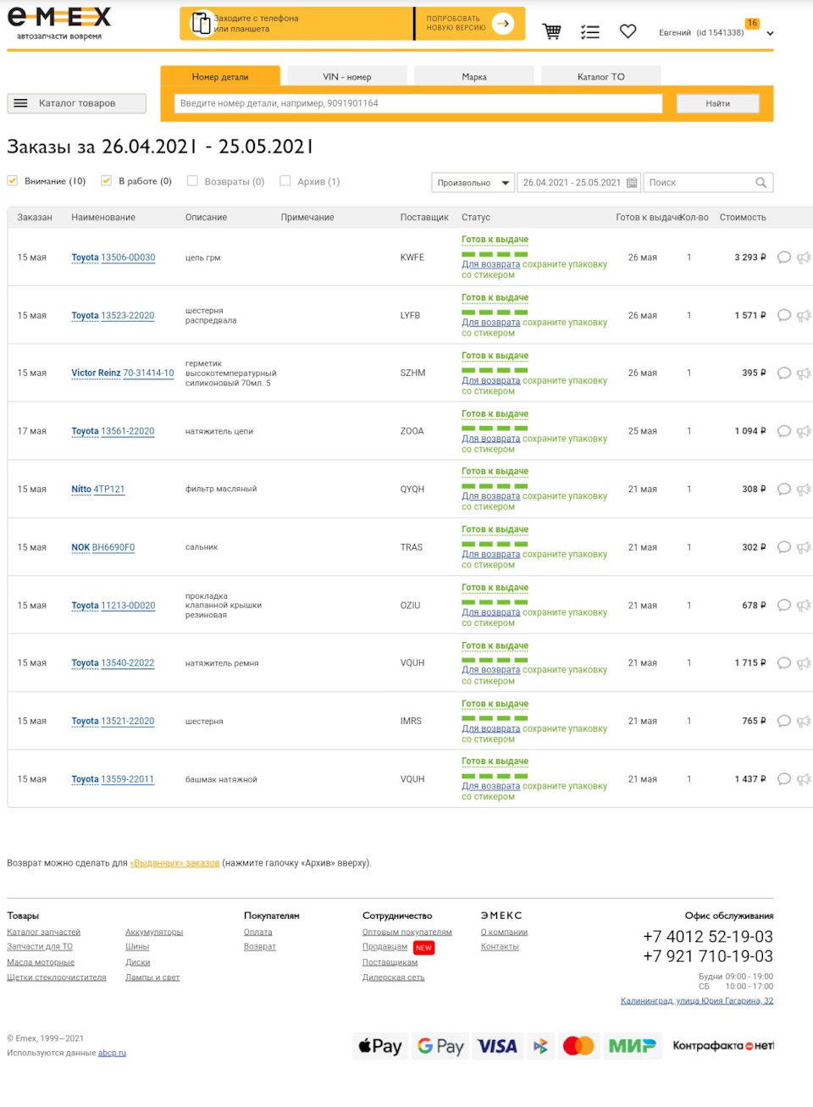This screenshot has width=813, height=1107.
Task: Switch to the Марка tab
Action: (x=474, y=76)
